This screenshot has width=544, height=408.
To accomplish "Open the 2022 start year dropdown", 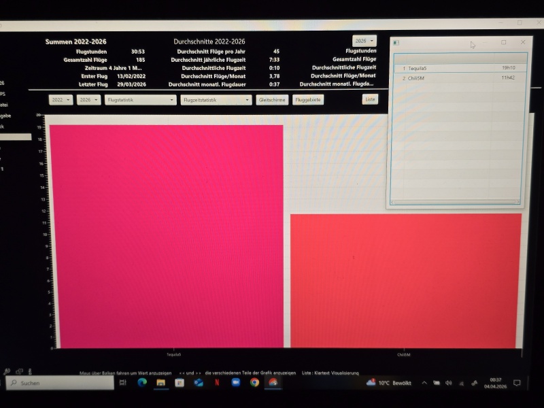I will point(61,100).
